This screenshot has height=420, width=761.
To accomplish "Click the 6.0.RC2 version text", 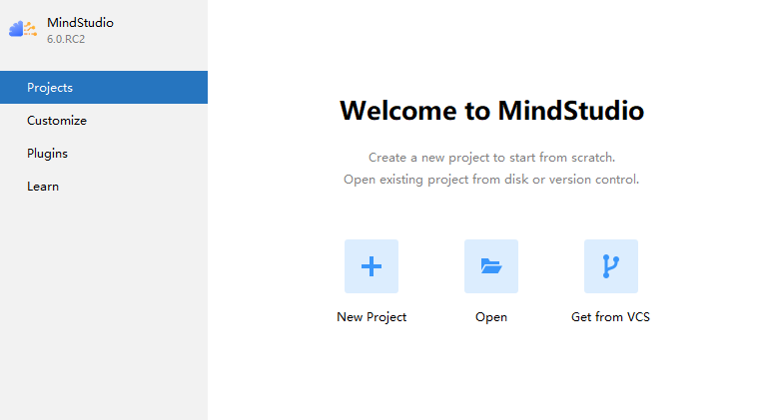I will click(x=66, y=39).
